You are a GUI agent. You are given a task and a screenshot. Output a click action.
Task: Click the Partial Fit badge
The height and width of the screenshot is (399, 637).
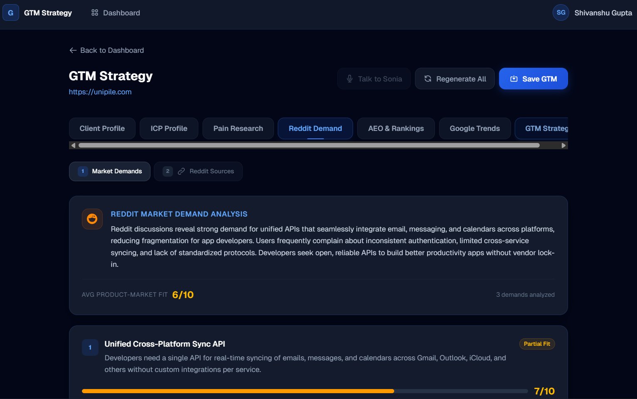(537, 344)
